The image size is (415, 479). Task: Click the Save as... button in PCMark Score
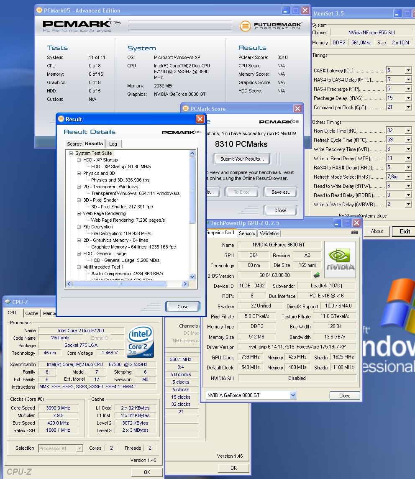pyautogui.click(x=282, y=192)
